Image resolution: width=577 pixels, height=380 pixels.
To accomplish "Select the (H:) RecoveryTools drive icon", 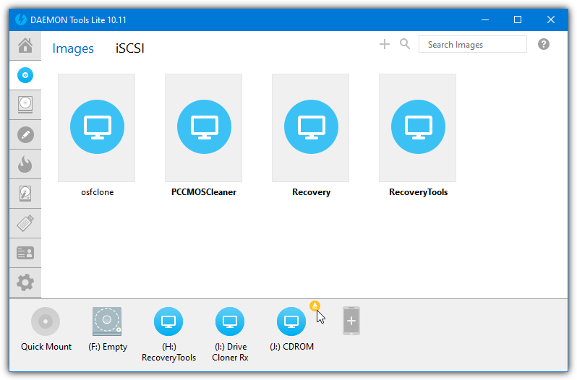I will coord(168,321).
